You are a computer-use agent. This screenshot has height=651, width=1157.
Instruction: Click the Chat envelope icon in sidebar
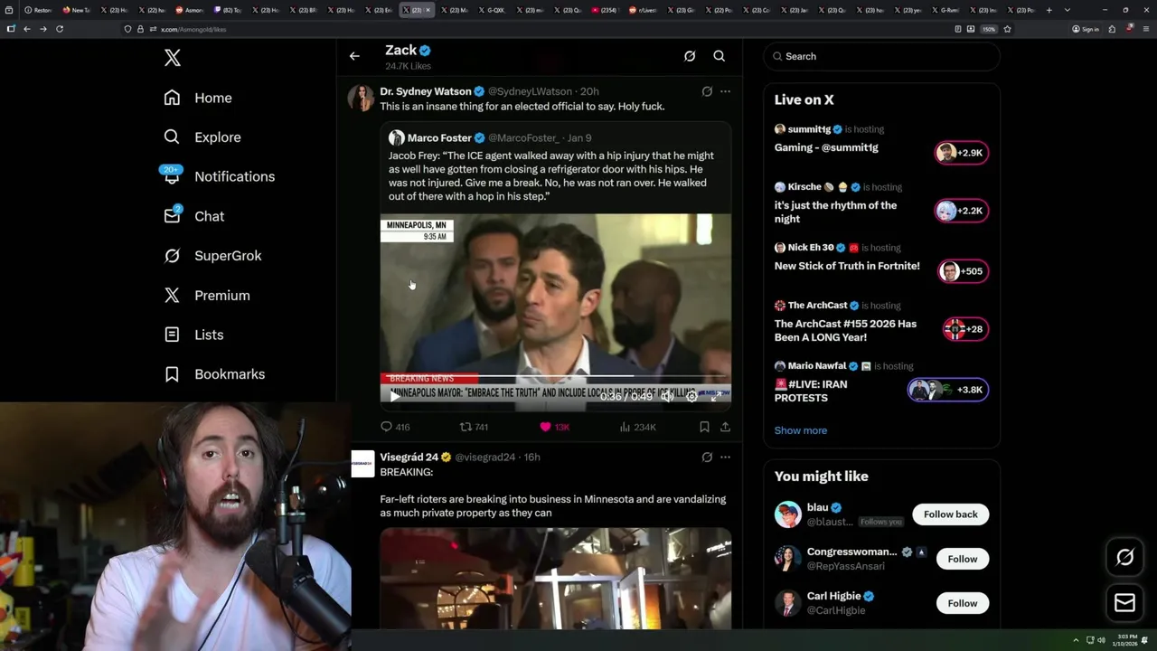tap(172, 216)
